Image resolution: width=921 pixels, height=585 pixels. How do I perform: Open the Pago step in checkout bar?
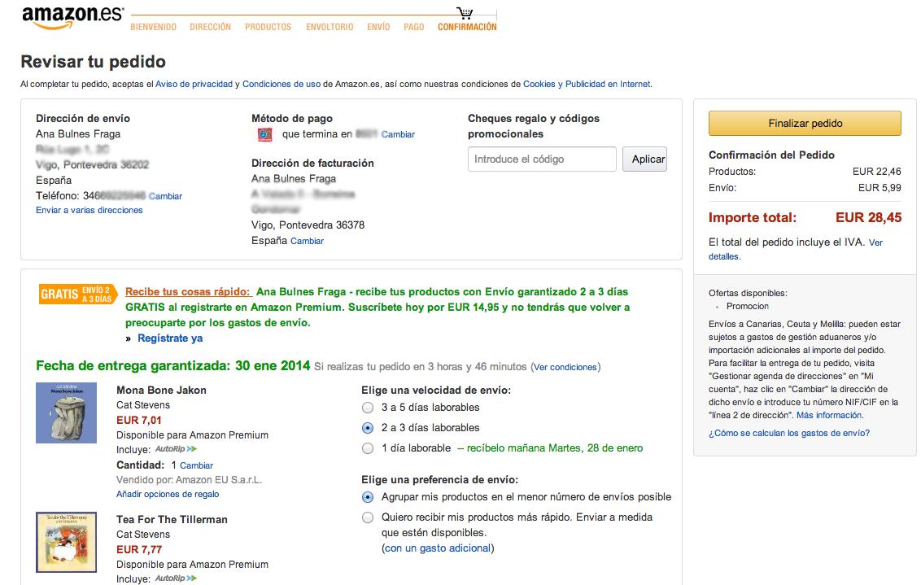(x=413, y=26)
